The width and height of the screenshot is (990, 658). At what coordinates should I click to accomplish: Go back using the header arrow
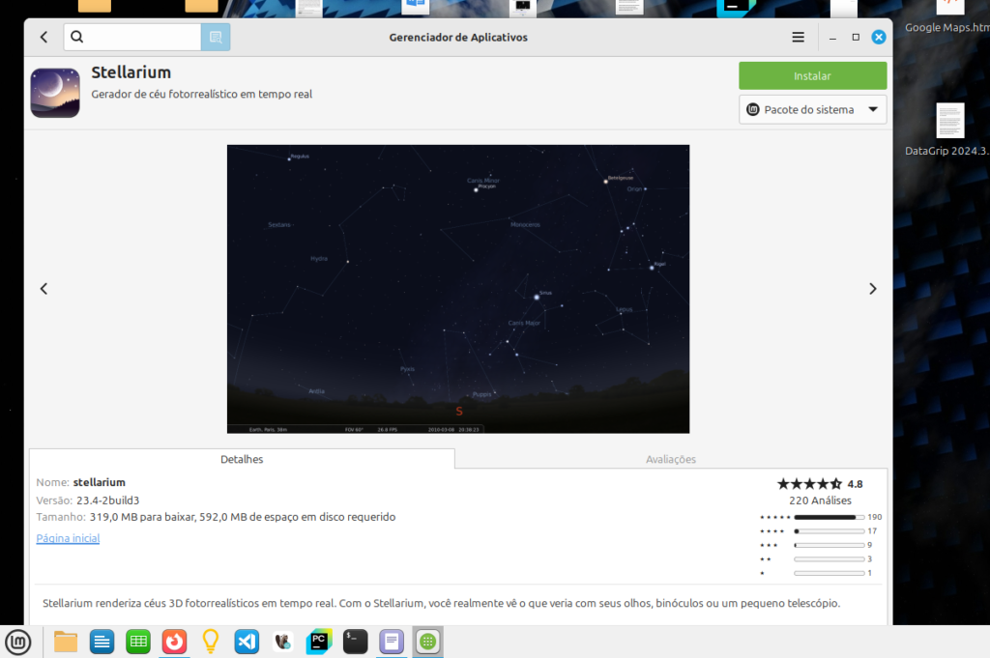[x=44, y=37]
